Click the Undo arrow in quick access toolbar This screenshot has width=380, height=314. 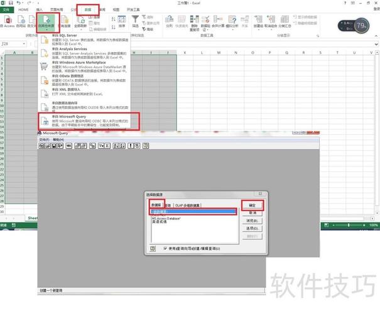[x=19, y=3]
